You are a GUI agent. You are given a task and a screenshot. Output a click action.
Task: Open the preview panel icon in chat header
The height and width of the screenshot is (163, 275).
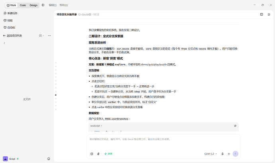point(261,14)
